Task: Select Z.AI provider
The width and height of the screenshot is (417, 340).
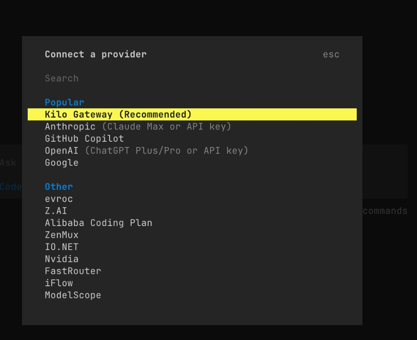Action: click(x=192, y=211)
